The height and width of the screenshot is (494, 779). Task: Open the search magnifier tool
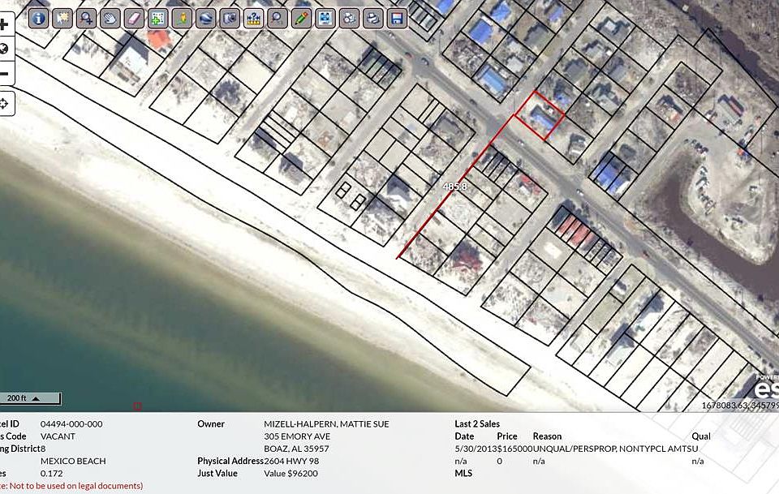point(278,19)
